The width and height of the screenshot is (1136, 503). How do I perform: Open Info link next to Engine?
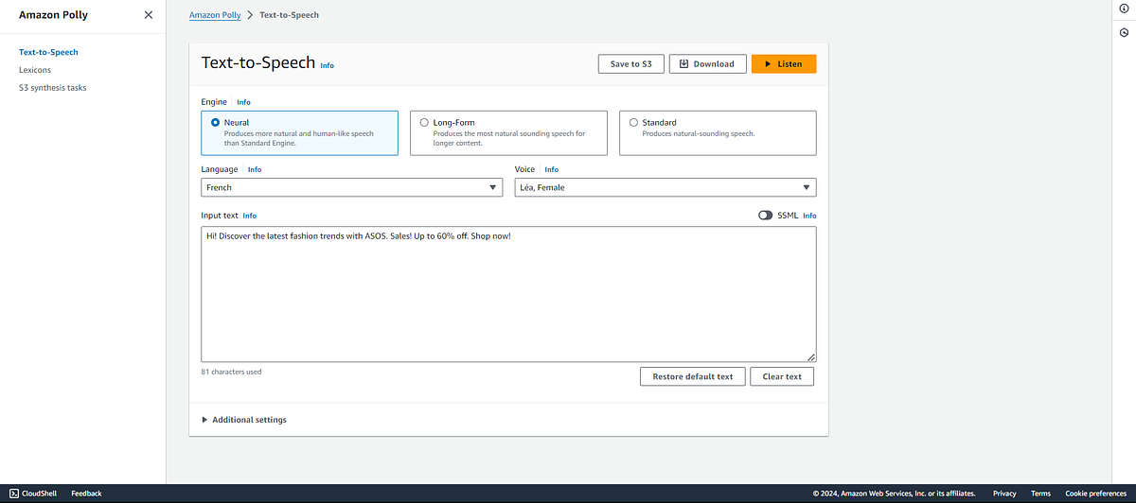click(x=244, y=102)
